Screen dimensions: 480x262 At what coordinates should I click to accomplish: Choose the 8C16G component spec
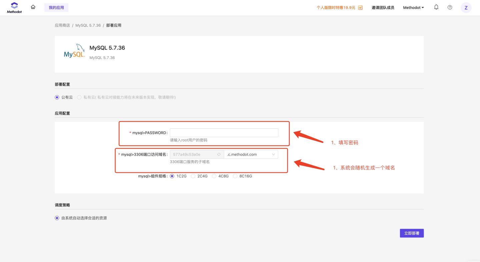tap(235, 176)
